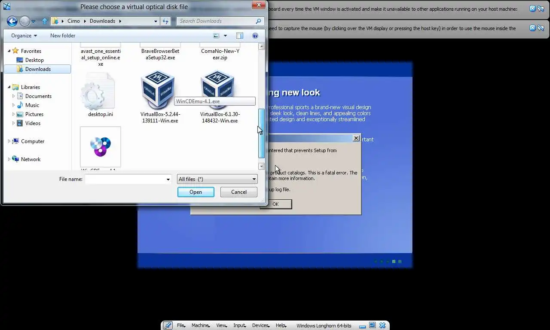Open the Input menu in mini toolbar

240,326
